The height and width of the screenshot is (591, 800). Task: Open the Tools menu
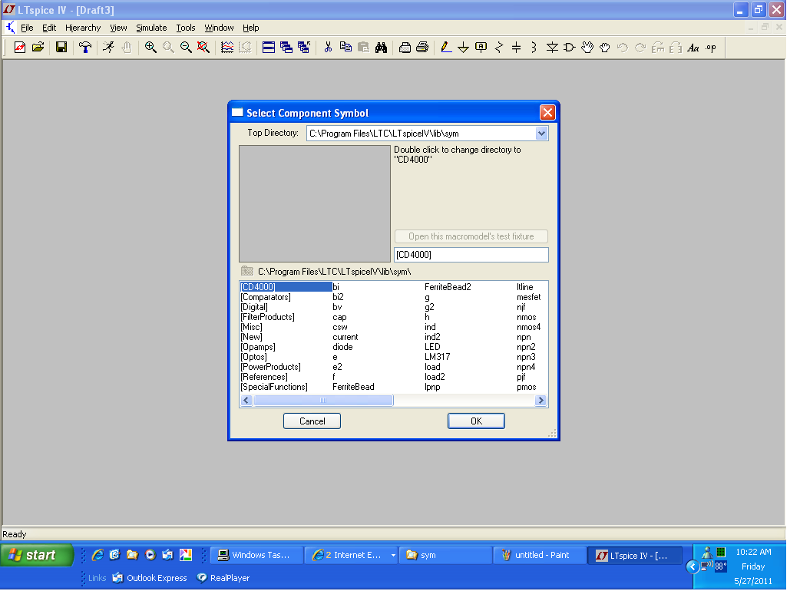click(186, 28)
